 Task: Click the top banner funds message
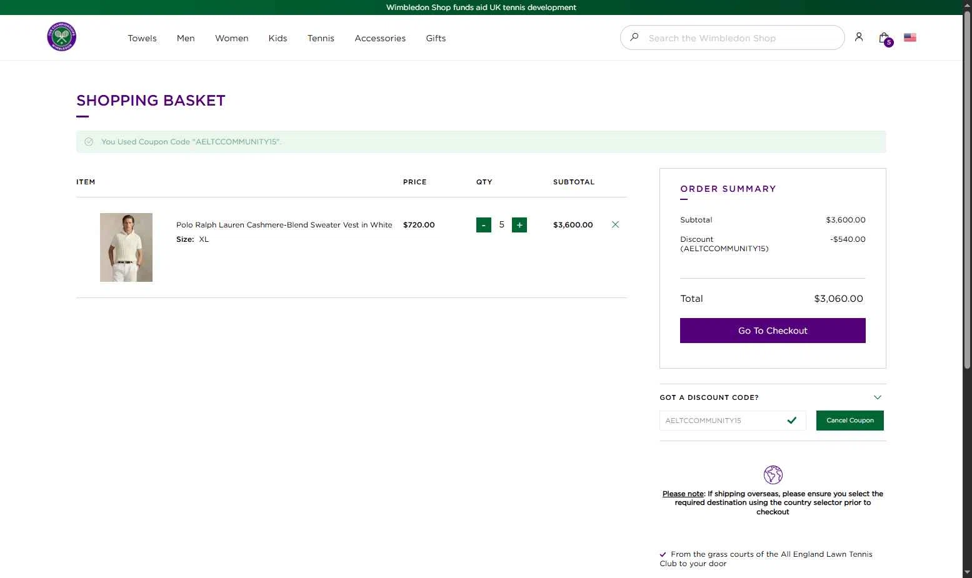pyautogui.click(x=481, y=7)
